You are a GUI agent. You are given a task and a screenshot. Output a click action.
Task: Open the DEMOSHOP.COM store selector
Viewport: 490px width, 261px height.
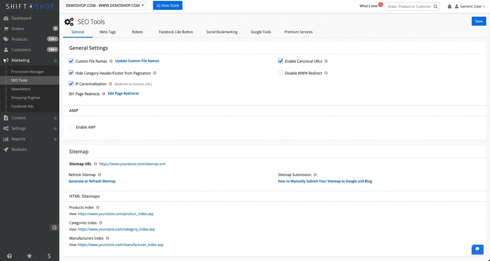pyautogui.click(x=104, y=5)
